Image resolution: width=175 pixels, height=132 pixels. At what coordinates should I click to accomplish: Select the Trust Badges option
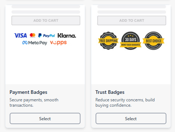point(131,118)
